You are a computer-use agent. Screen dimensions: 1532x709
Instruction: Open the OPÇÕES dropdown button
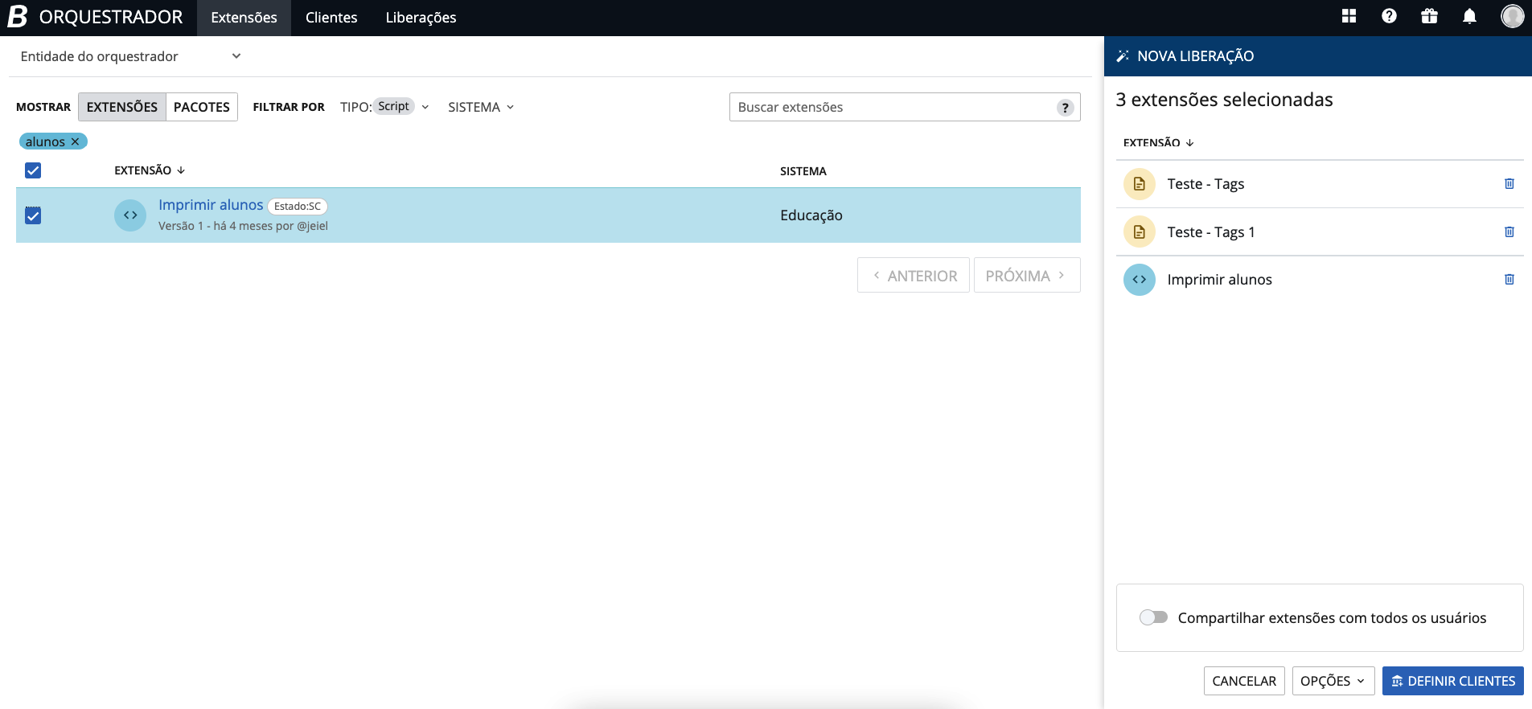click(1333, 681)
